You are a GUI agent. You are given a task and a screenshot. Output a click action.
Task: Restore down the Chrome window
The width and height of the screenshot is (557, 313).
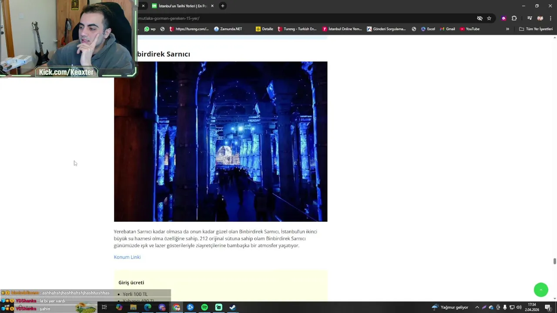pyautogui.click(x=537, y=6)
